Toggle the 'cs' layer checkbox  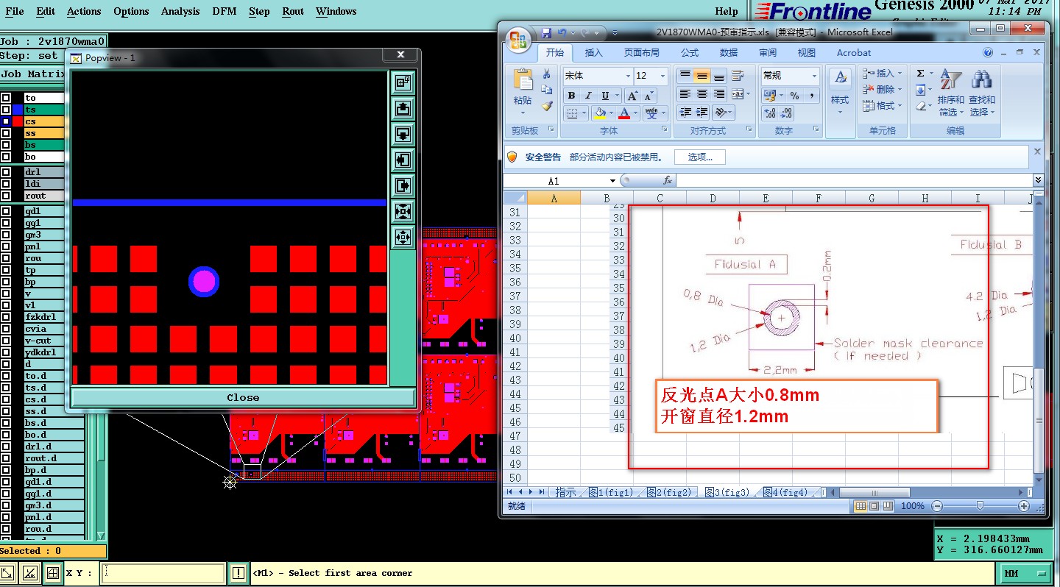[6, 121]
